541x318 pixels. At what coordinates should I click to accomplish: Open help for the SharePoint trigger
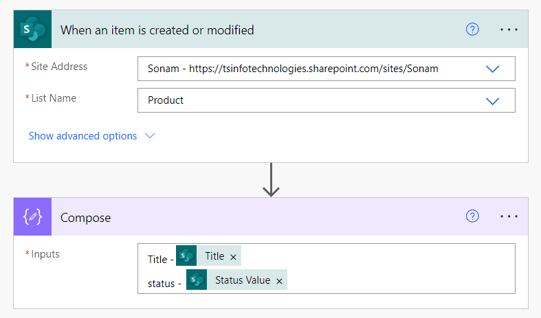click(472, 30)
